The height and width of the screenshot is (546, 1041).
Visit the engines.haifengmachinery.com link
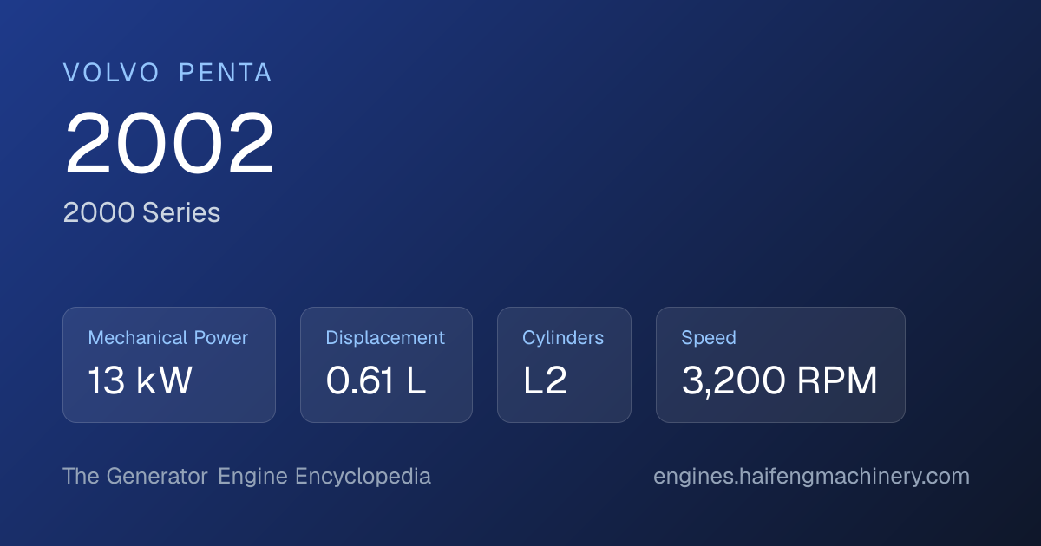[811, 477]
